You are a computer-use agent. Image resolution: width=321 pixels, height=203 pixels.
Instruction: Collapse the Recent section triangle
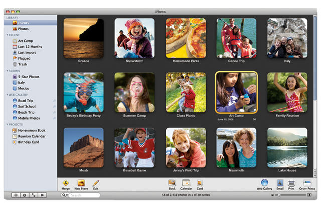point(7,35)
